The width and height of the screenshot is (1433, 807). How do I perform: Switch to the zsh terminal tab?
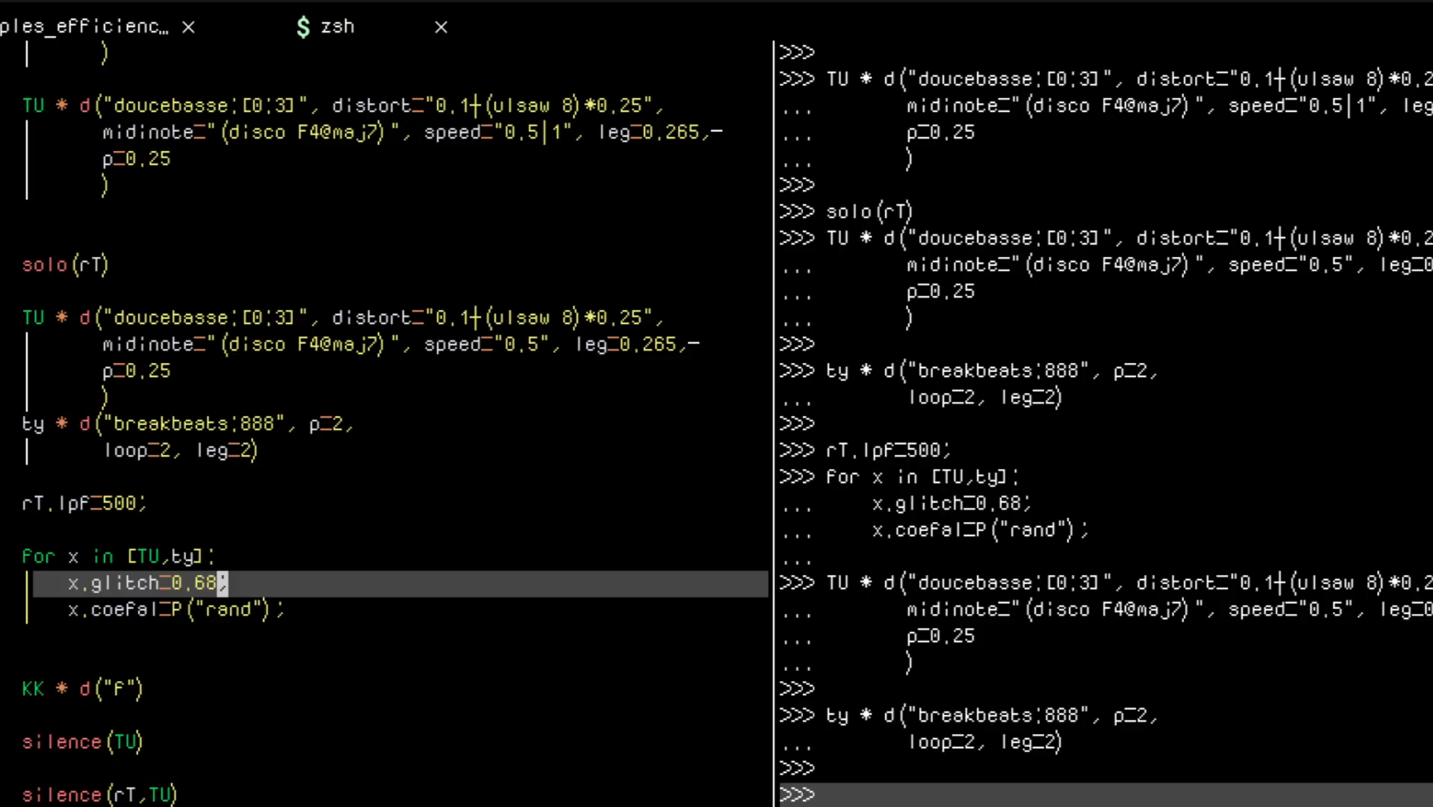(x=337, y=26)
